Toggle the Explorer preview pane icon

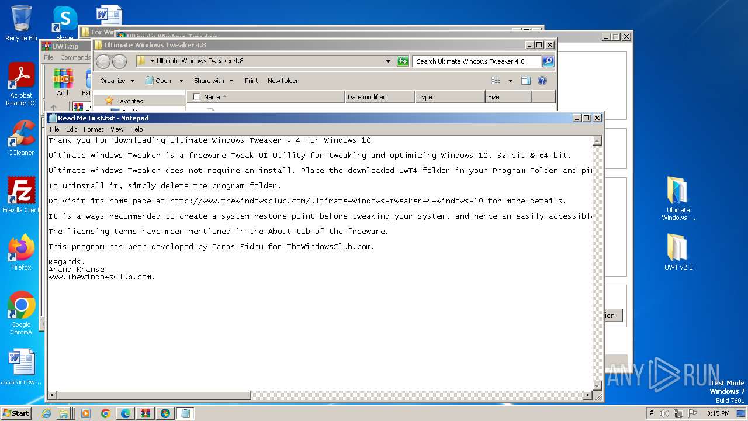pyautogui.click(x=526, y=81)
